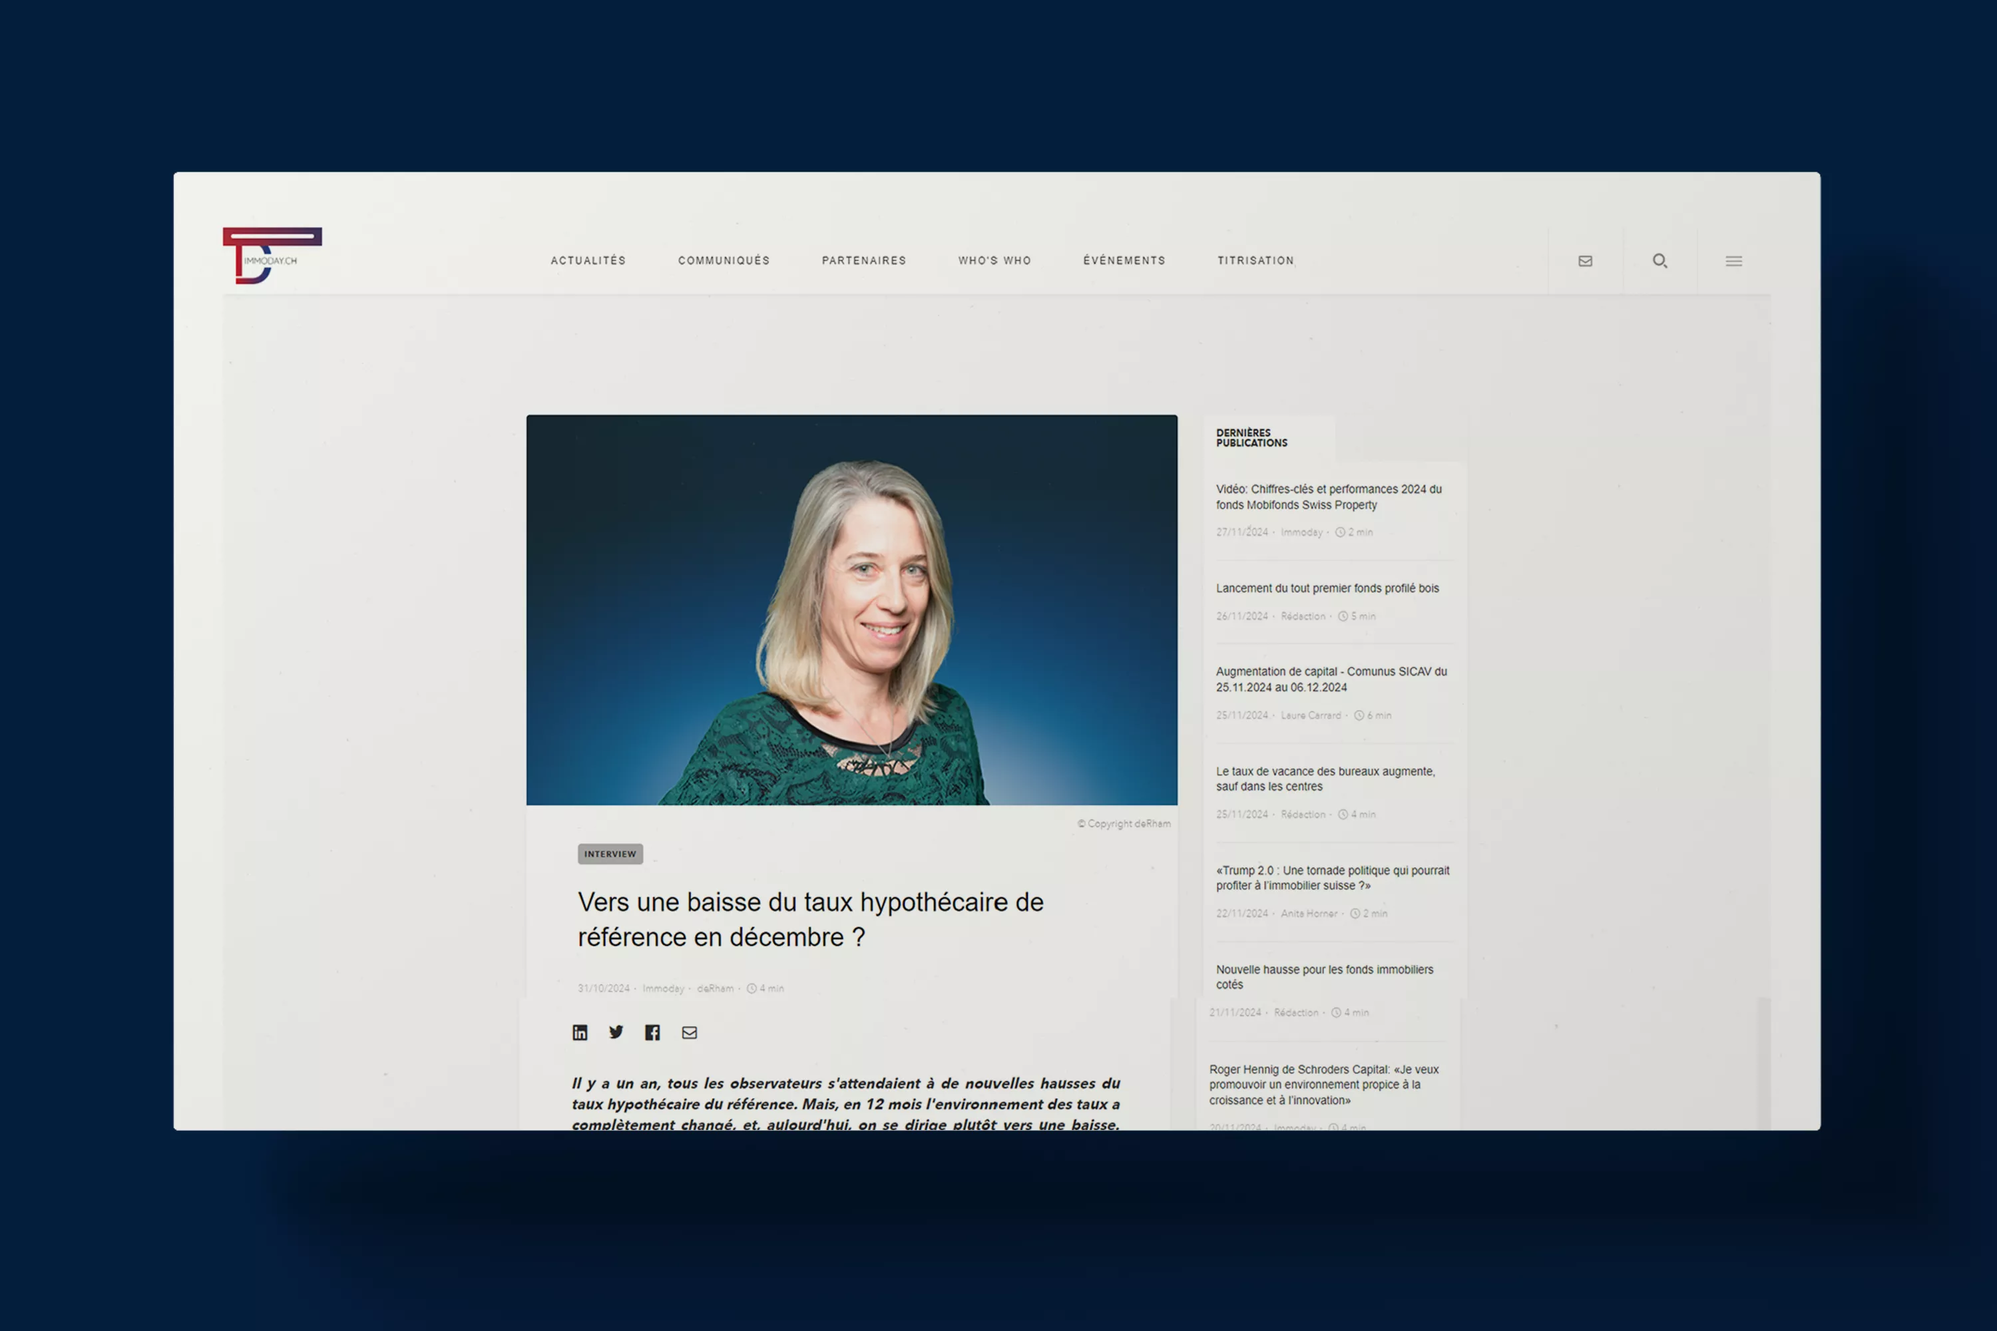The height and width of the screenshot is (1331, 1997).
Task: Share the article on Twitter
Action: coord(616,1032)
